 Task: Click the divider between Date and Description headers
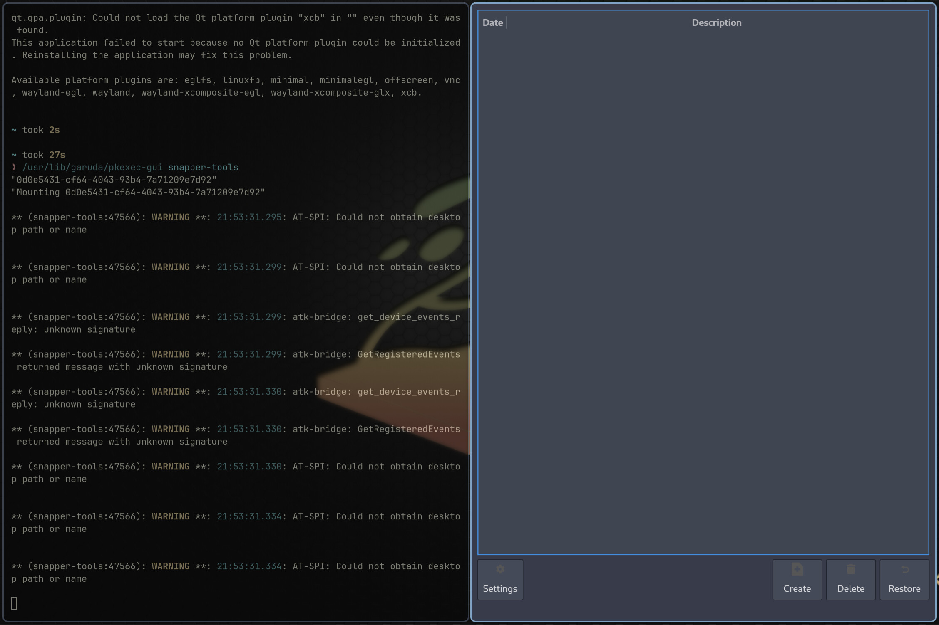(506, 23)
